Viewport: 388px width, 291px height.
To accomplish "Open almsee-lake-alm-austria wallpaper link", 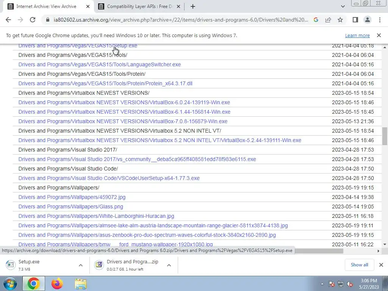I will click(153, 226).
